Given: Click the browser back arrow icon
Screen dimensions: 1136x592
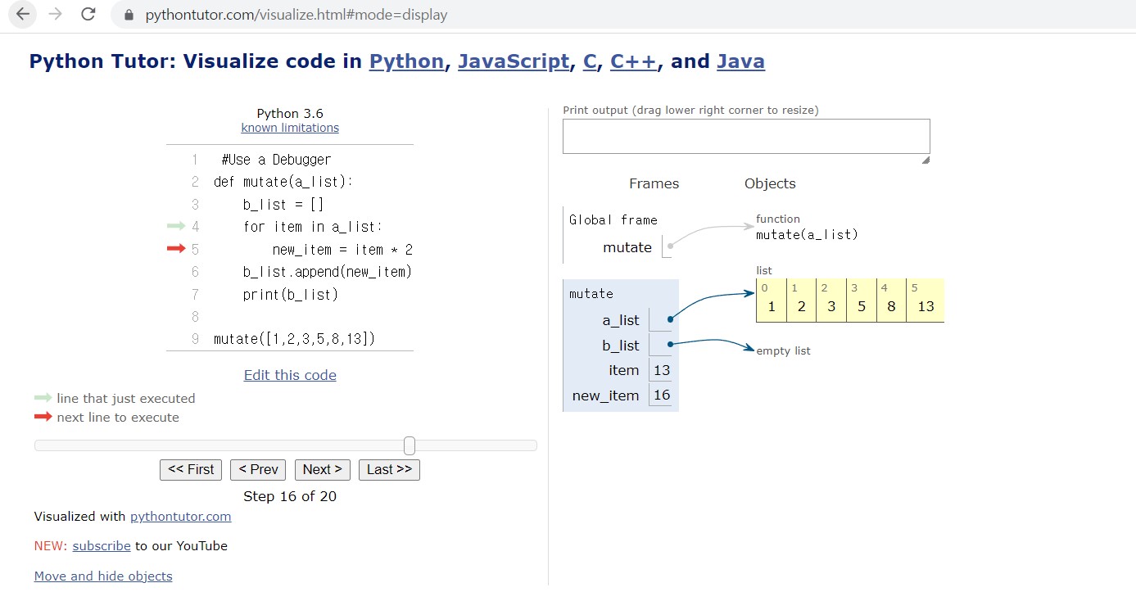Looking at the screenshot, I should pos(23,15).
